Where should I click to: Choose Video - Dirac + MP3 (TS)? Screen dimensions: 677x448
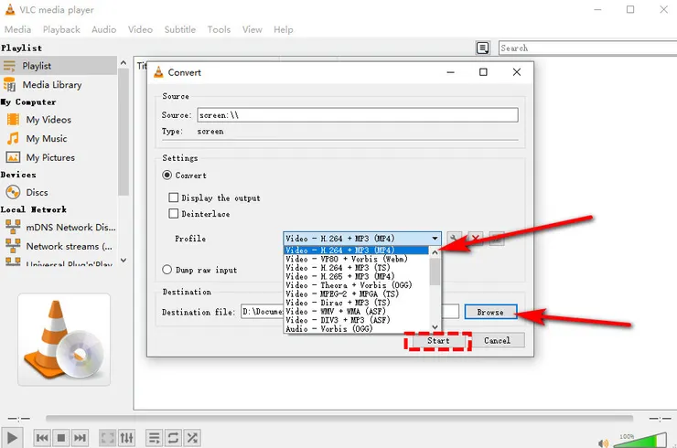357,303
